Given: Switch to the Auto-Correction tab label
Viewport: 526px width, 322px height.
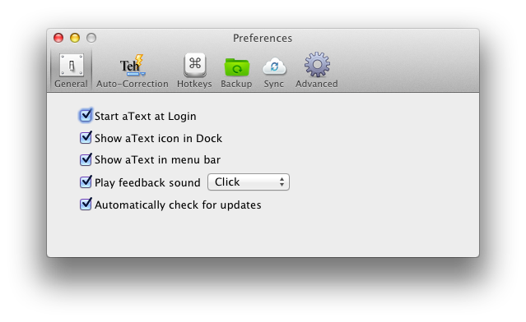Looking at the screenshot, I should click(x=133, y=84).
